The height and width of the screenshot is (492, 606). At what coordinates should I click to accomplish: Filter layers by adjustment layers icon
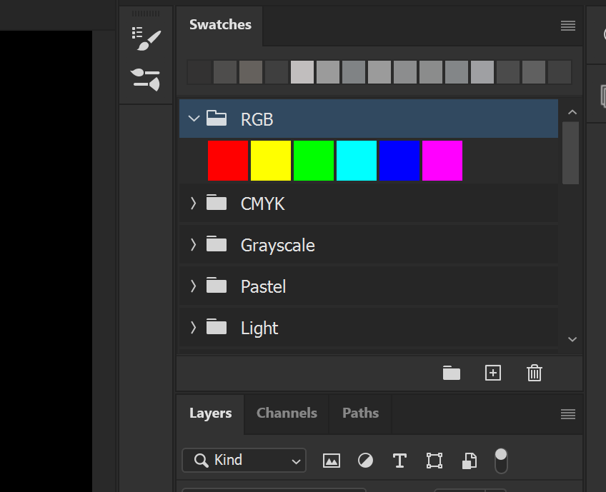[365, 461]
